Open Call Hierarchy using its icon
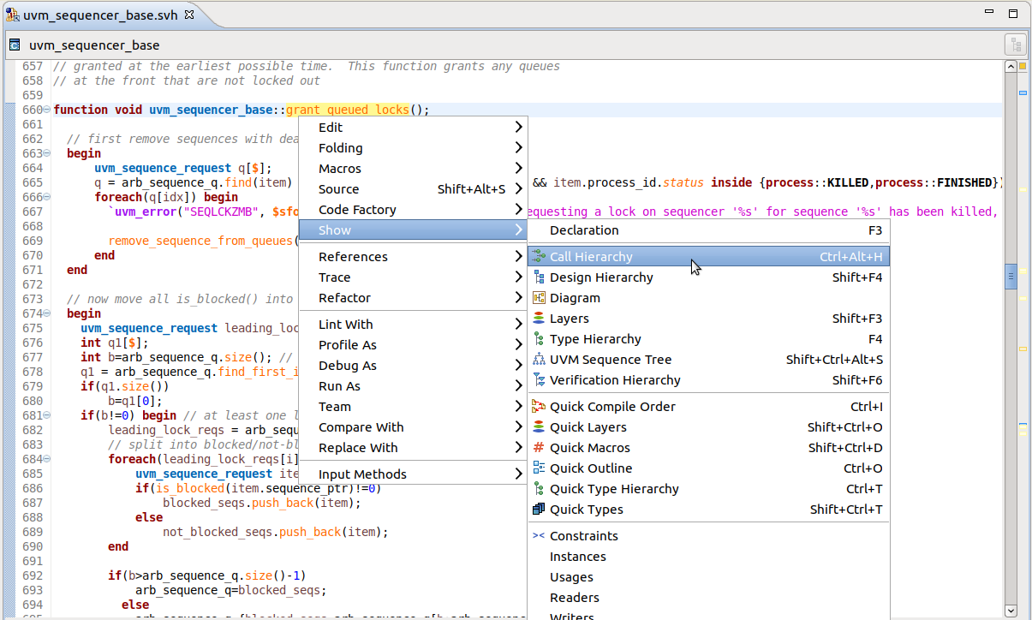Image resolution: width=1032 pixels, height=620 pixels. coord(538,256)
